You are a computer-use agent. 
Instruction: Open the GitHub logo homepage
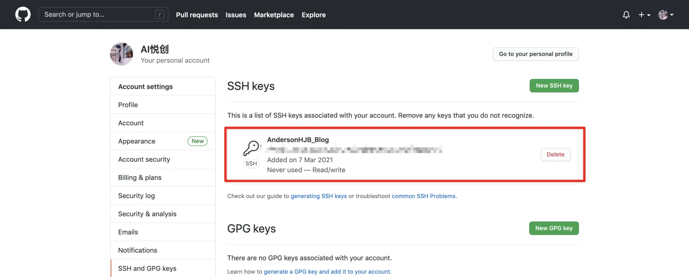(23, 14)
